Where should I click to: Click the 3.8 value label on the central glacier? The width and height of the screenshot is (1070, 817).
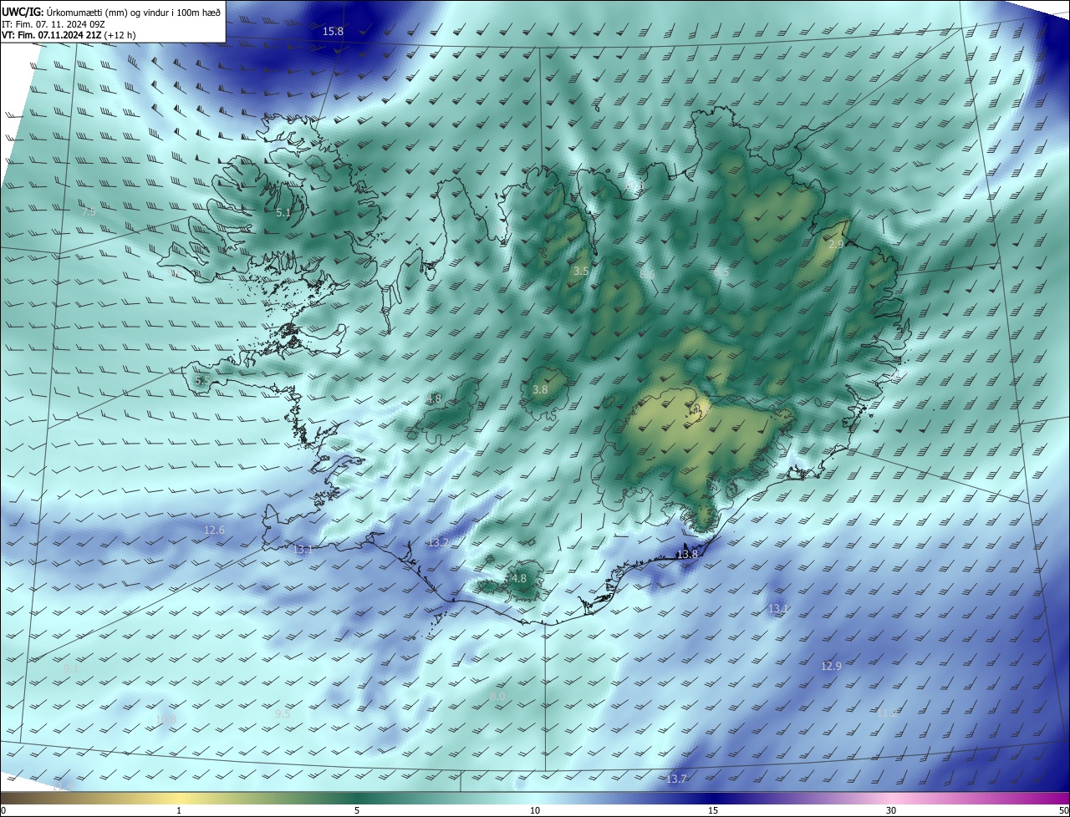pyautogui.click(x=540, y=389)
